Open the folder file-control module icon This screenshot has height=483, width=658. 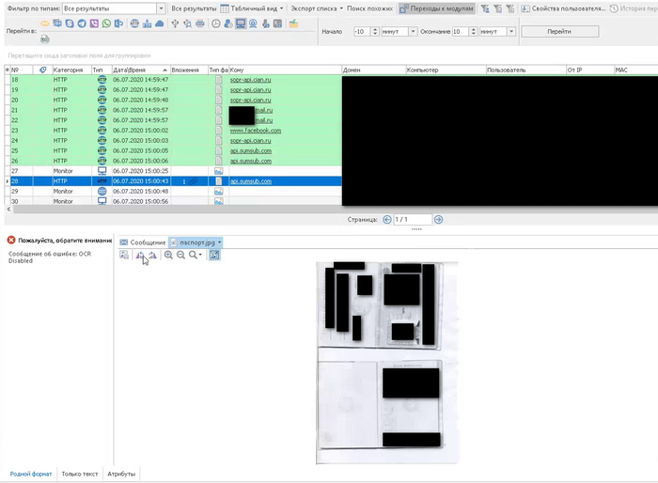[293, 23]
